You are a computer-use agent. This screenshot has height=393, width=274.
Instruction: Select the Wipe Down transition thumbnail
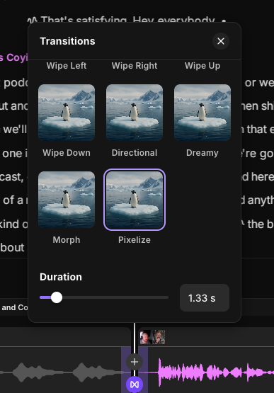point(67,113)
